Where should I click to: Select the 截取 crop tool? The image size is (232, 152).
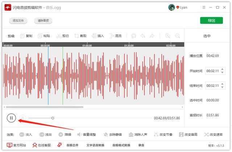click(x=80, y=36)
